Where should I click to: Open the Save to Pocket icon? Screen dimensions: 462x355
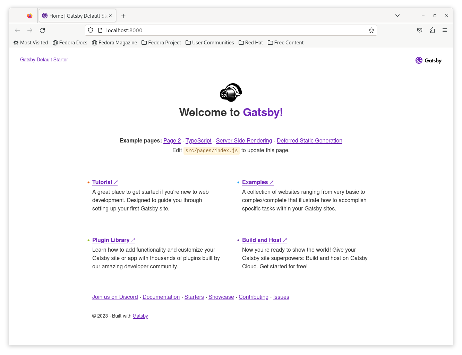(x=419, y=31)
